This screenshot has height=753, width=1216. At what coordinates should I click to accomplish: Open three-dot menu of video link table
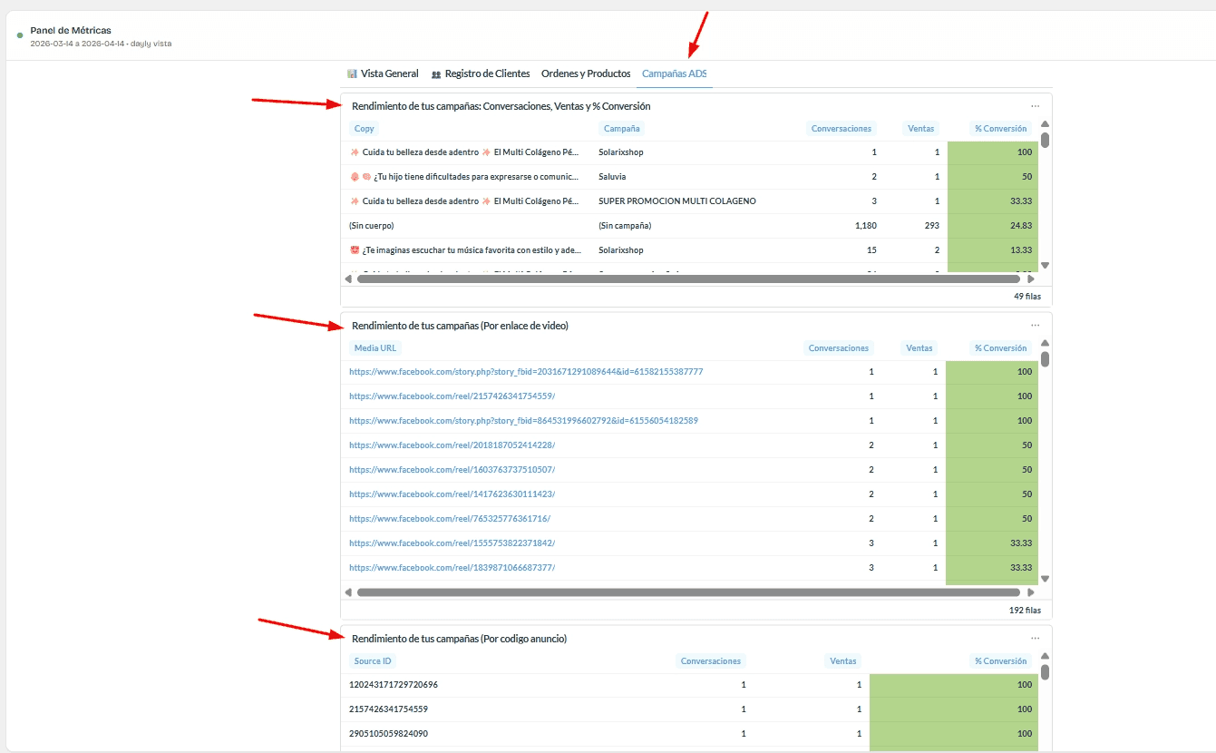pyautogui.click(x=1035, y=326)
